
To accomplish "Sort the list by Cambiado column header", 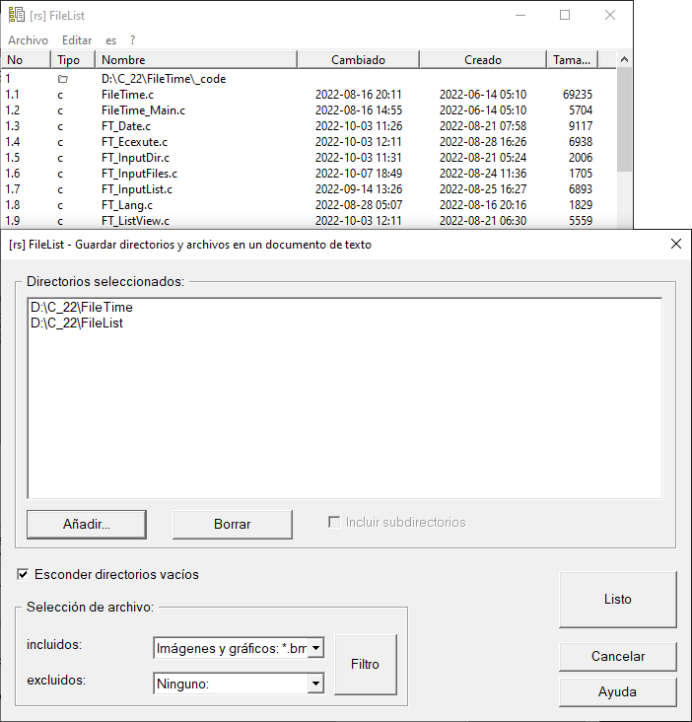I will coord(358,60).
